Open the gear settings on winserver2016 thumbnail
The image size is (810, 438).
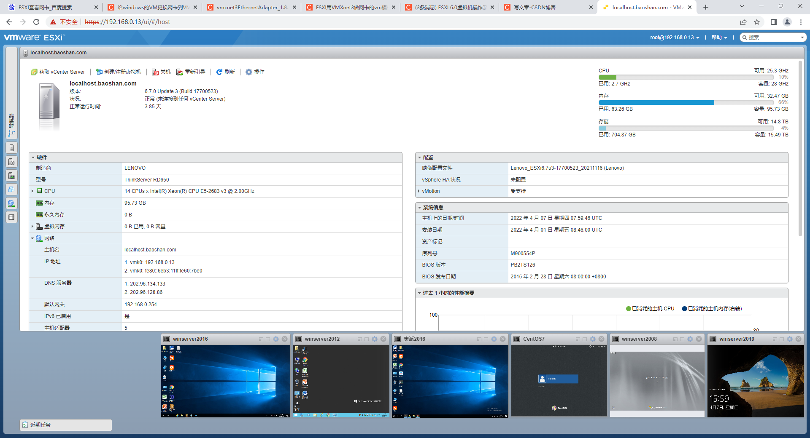click(x=276, y=339)
